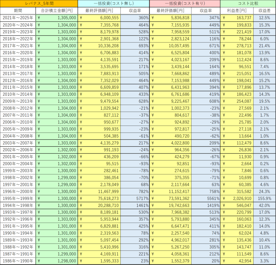Screen dimensions: 276x265
Task: Select the 収益差 column header
Action: coord(264,11)
